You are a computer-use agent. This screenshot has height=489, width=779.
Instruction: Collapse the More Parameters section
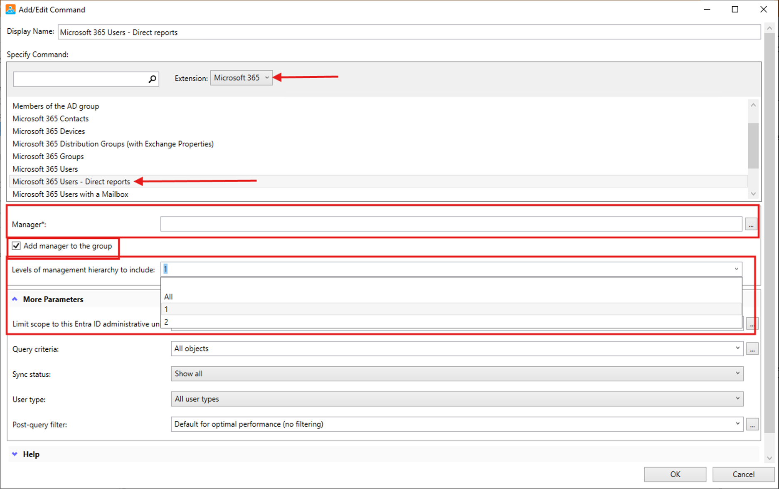[15, 299]
